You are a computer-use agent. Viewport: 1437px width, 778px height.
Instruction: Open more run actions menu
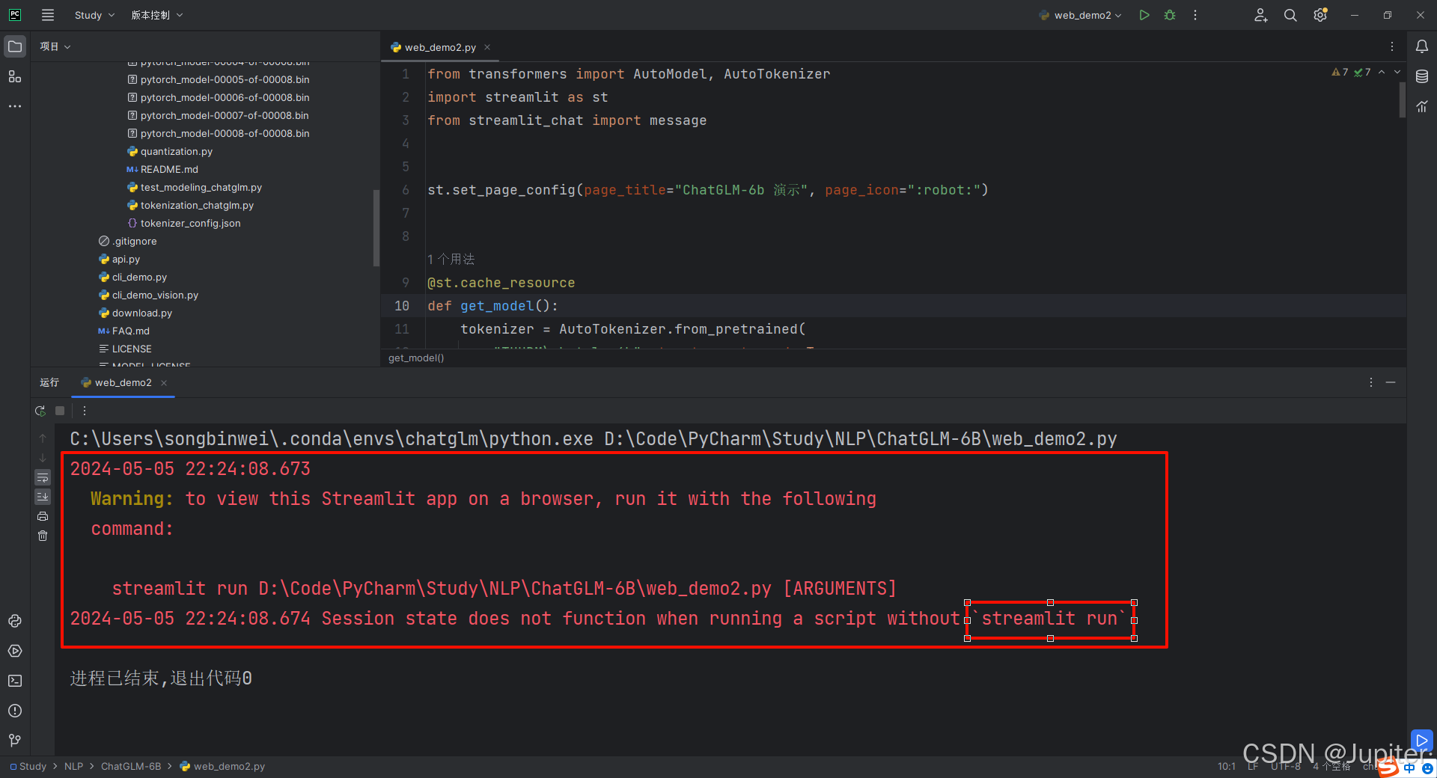tap(1195, 15)
